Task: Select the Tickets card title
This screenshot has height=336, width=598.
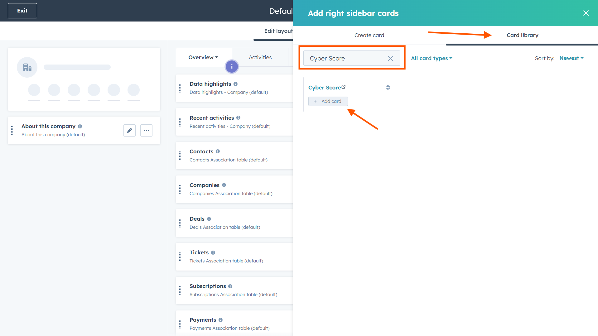Action: click(x=199, y=252)
